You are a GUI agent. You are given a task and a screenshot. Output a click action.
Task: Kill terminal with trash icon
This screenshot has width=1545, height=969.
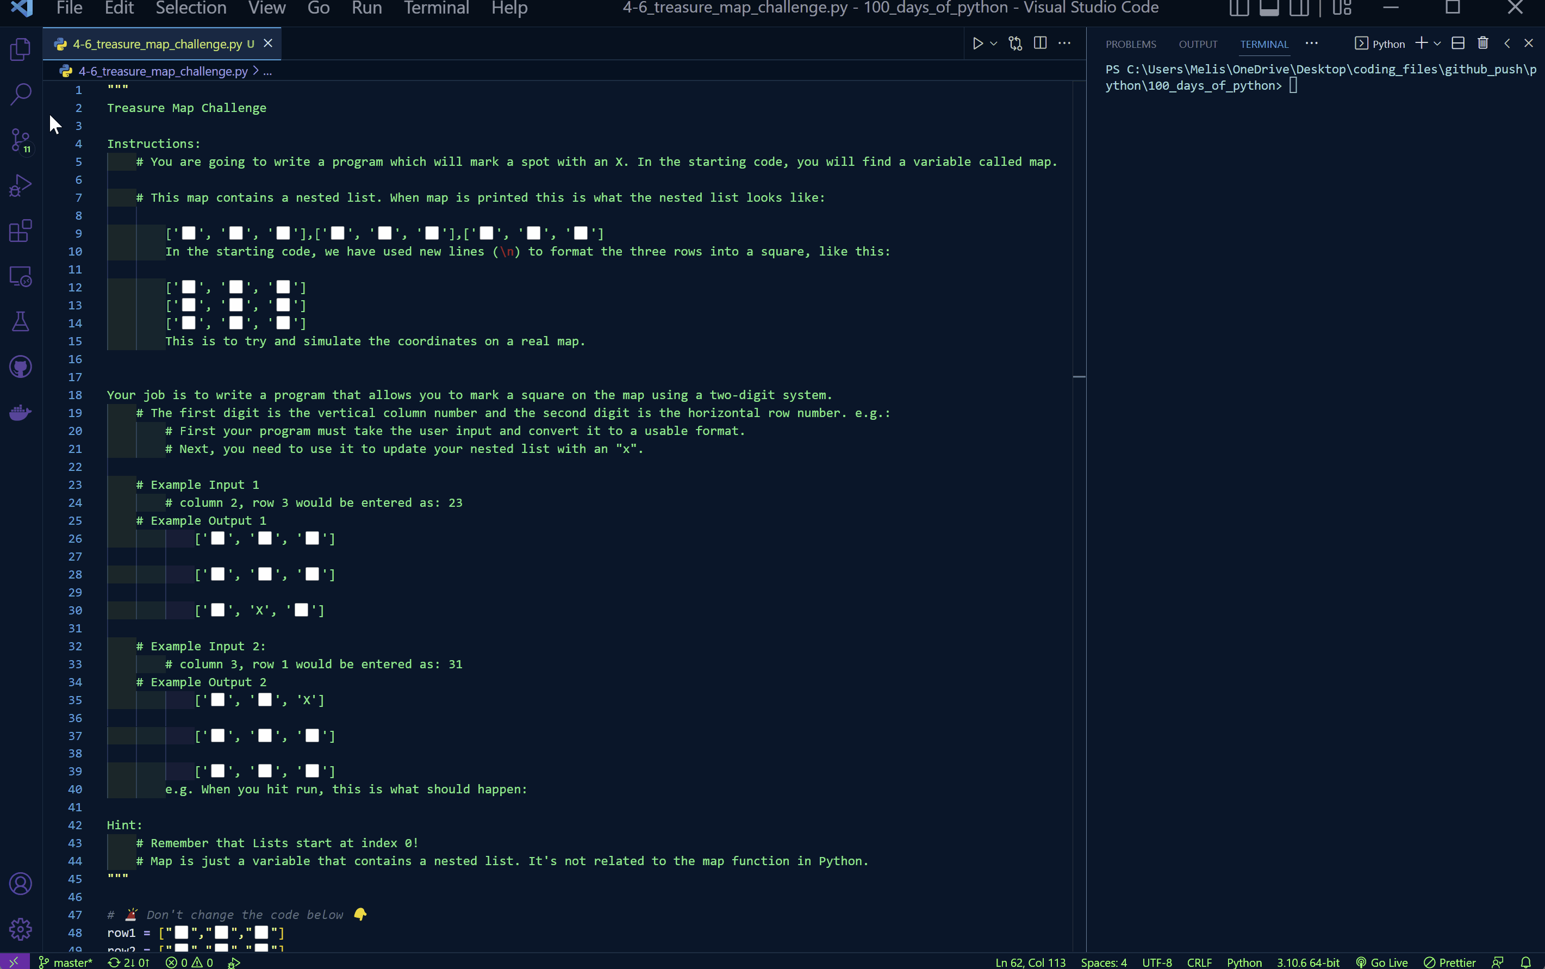tap(1483, 43)
